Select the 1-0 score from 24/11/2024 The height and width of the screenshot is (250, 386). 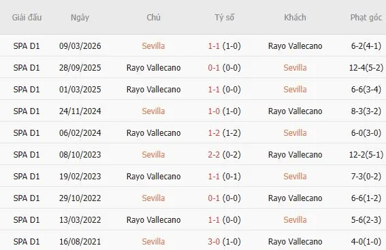tap(214, 111)
